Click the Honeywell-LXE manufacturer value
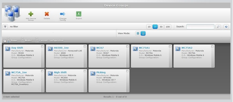Viewport: 233px width, 102px height. (x=75, y=51)
